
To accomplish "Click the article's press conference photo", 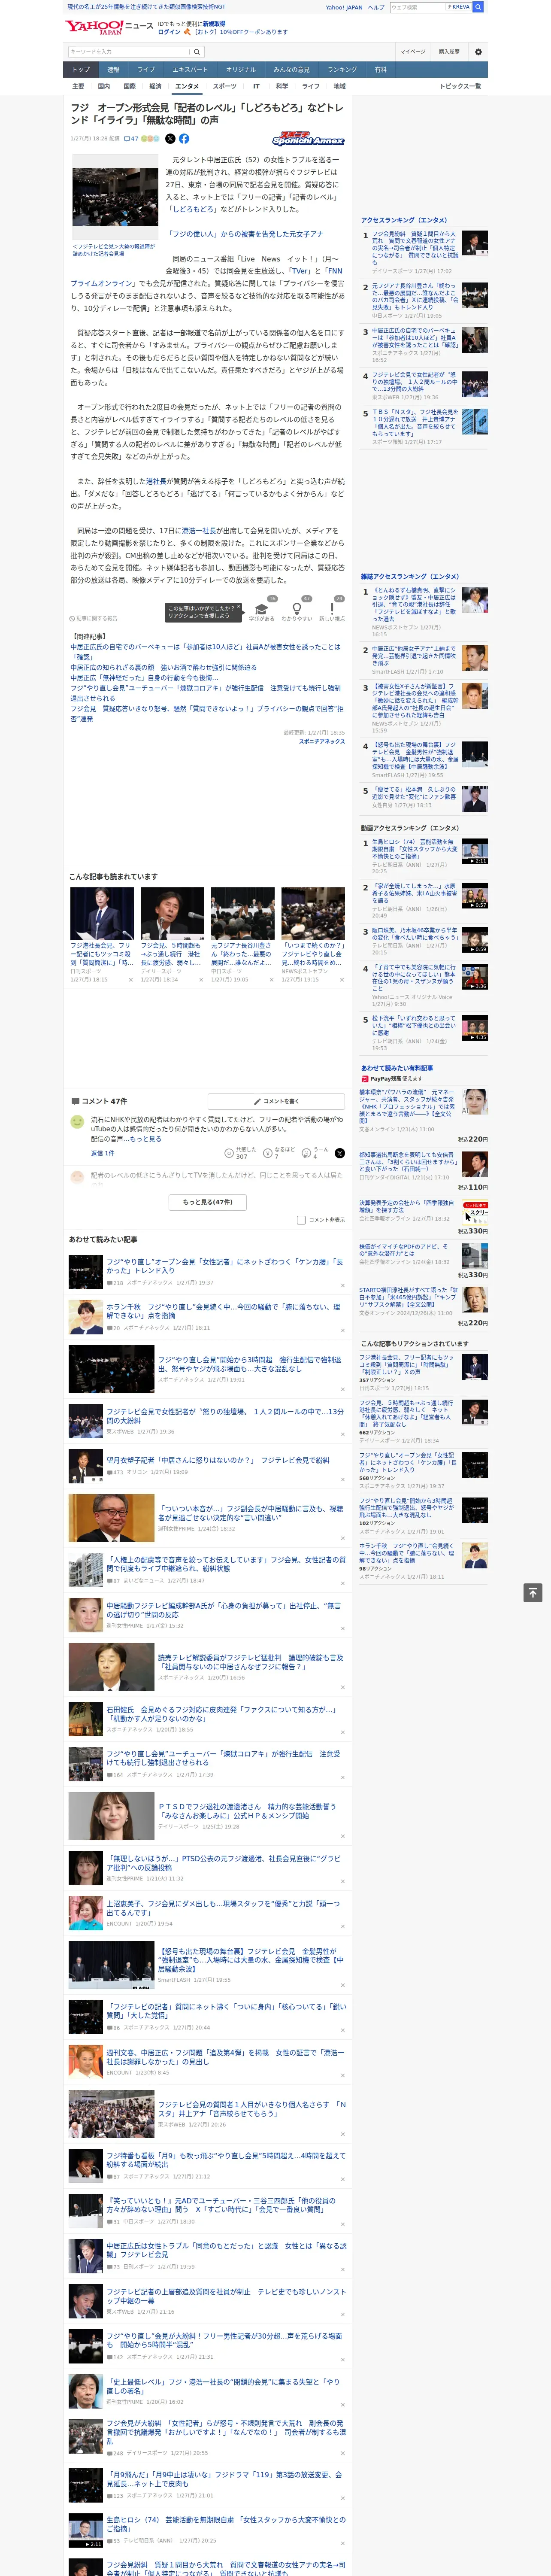I will (x=115, y=197).
